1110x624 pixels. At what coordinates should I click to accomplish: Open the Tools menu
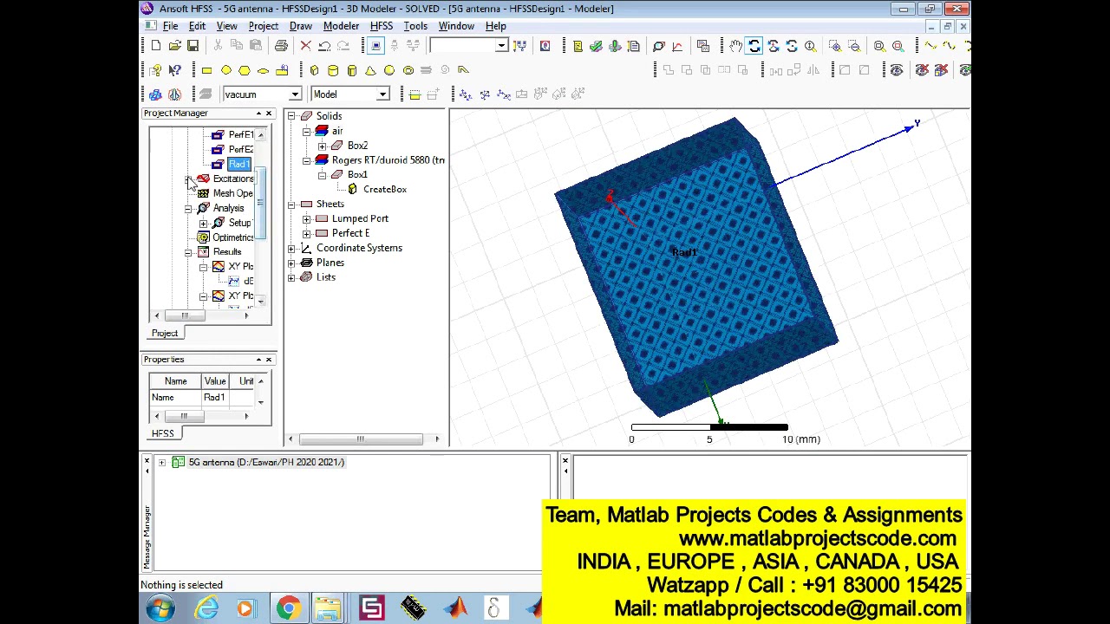click(415, 26)
